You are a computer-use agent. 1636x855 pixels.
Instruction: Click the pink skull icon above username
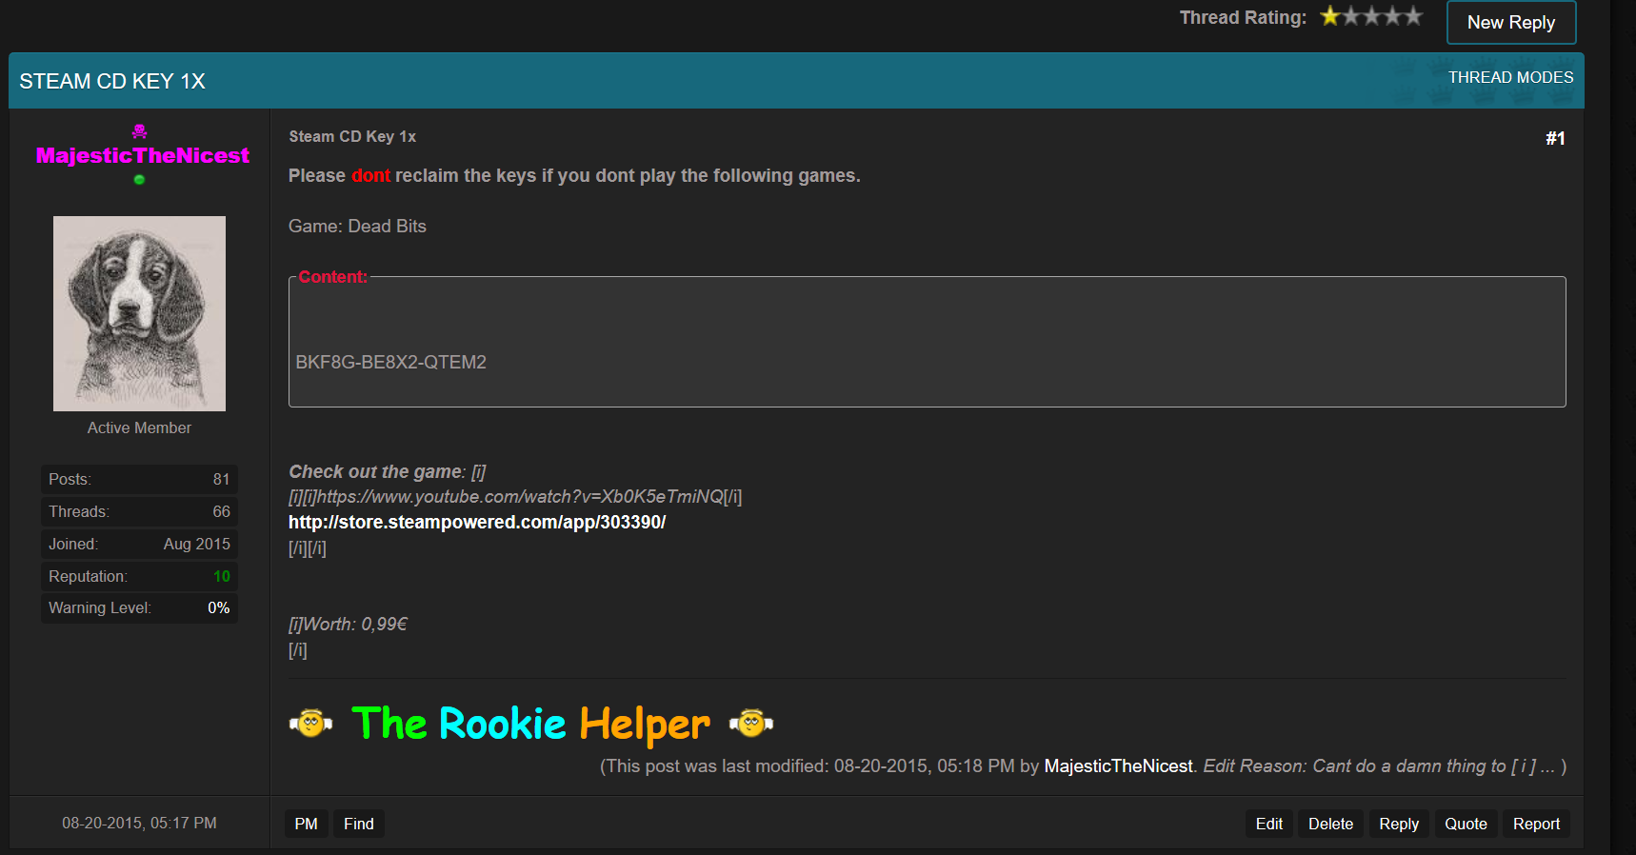point(139,131)
